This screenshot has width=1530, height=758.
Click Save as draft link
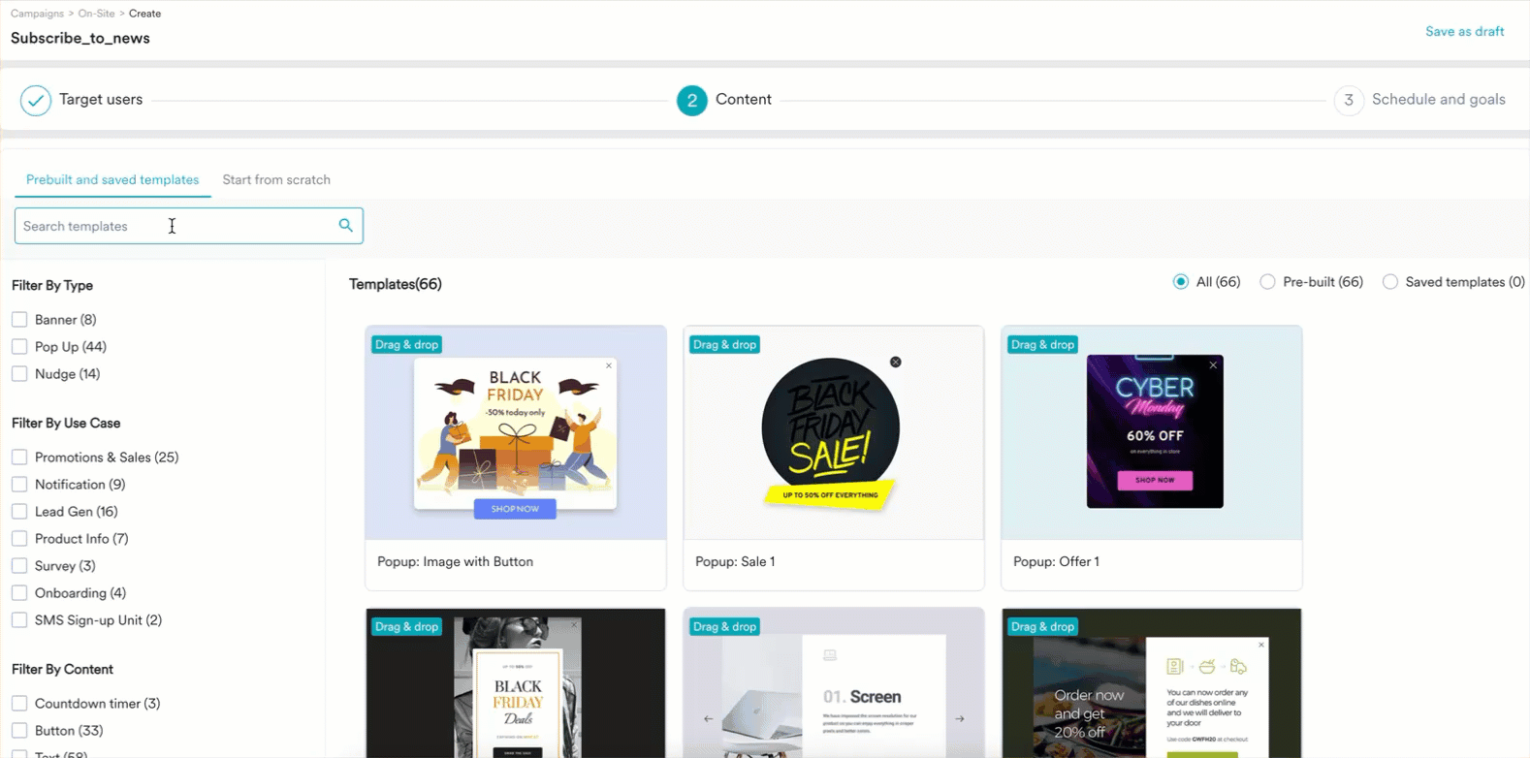pos(1464,31)
